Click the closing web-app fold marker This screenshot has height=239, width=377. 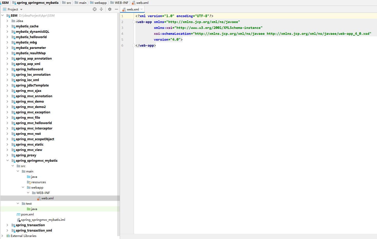click(134, 45)
